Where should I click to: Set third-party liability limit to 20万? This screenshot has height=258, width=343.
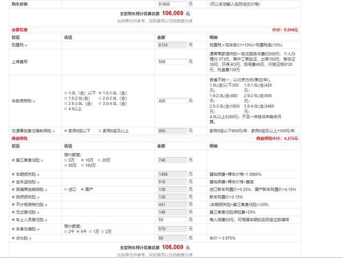(99, 160)
